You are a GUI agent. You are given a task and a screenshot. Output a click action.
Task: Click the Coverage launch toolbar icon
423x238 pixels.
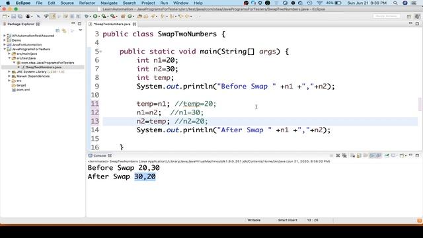click(x=104, y=17)
